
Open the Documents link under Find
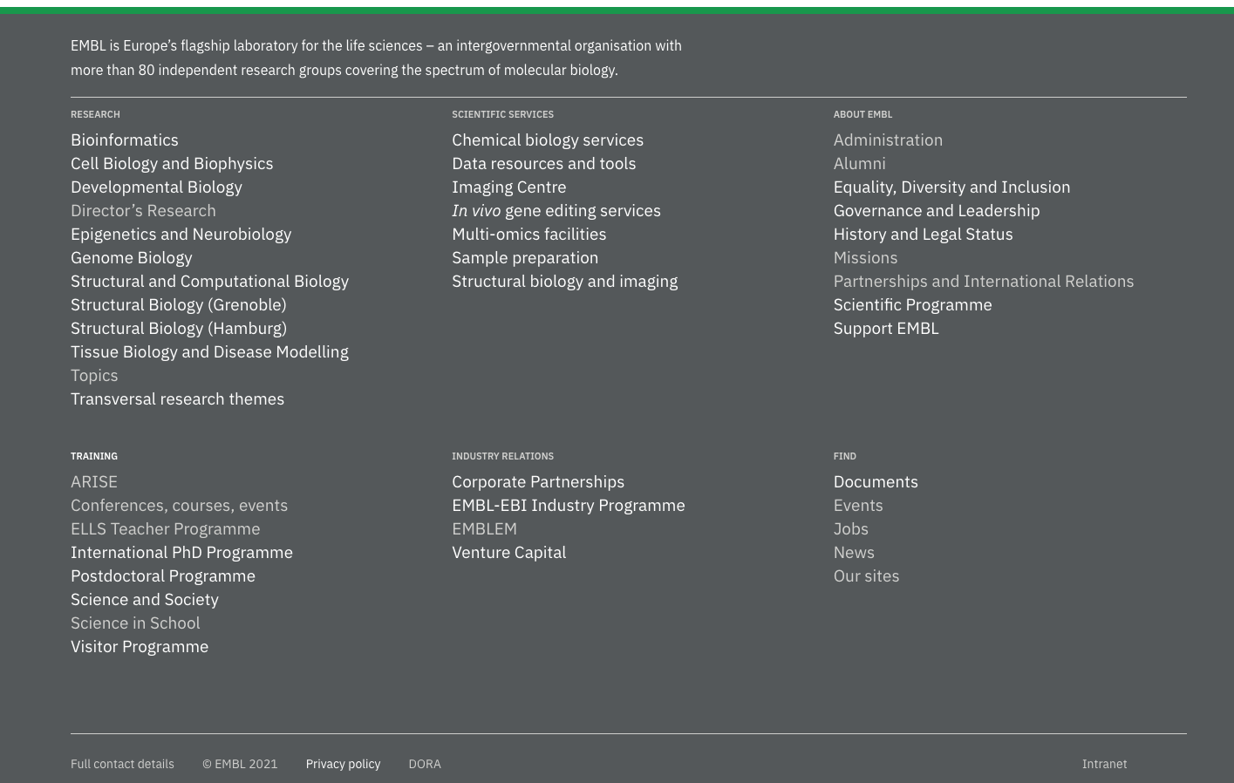pyautogui.click(x=876, y=481)
